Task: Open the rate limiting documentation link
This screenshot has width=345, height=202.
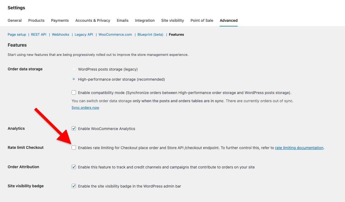Action: 299,148
